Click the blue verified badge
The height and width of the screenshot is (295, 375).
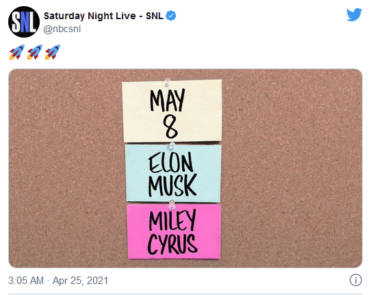[171, 16]
